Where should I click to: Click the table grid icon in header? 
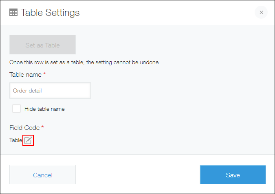(x=13, y=13)
